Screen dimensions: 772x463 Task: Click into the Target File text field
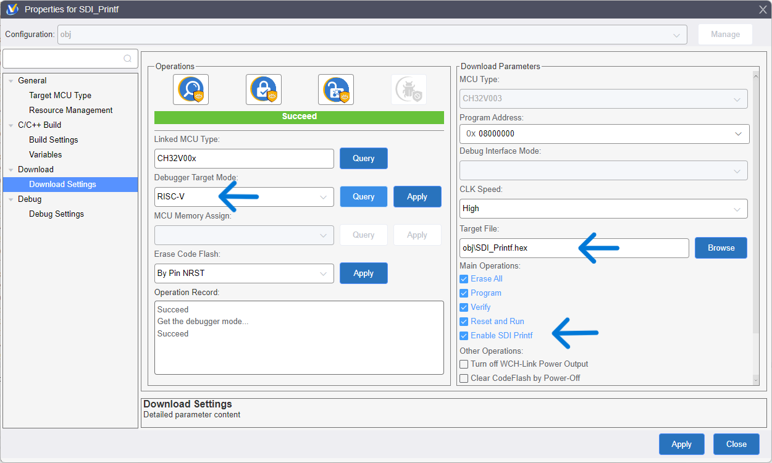coord(573,248)
